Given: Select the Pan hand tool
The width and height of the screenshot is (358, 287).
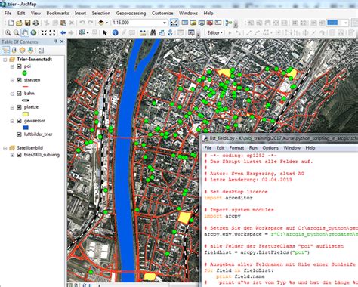Looking at the screenshot, I should tap(25, 32).
